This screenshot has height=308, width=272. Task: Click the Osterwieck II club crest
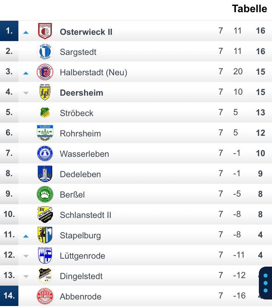[x=45, y=31]
